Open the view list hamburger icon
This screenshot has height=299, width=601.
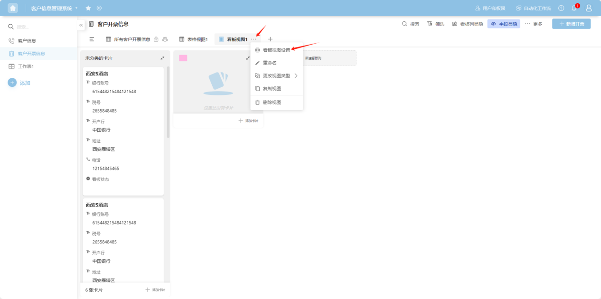click(92, 39)
